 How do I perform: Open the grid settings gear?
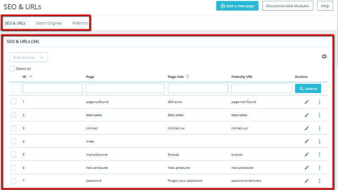(x=324, y=57)
